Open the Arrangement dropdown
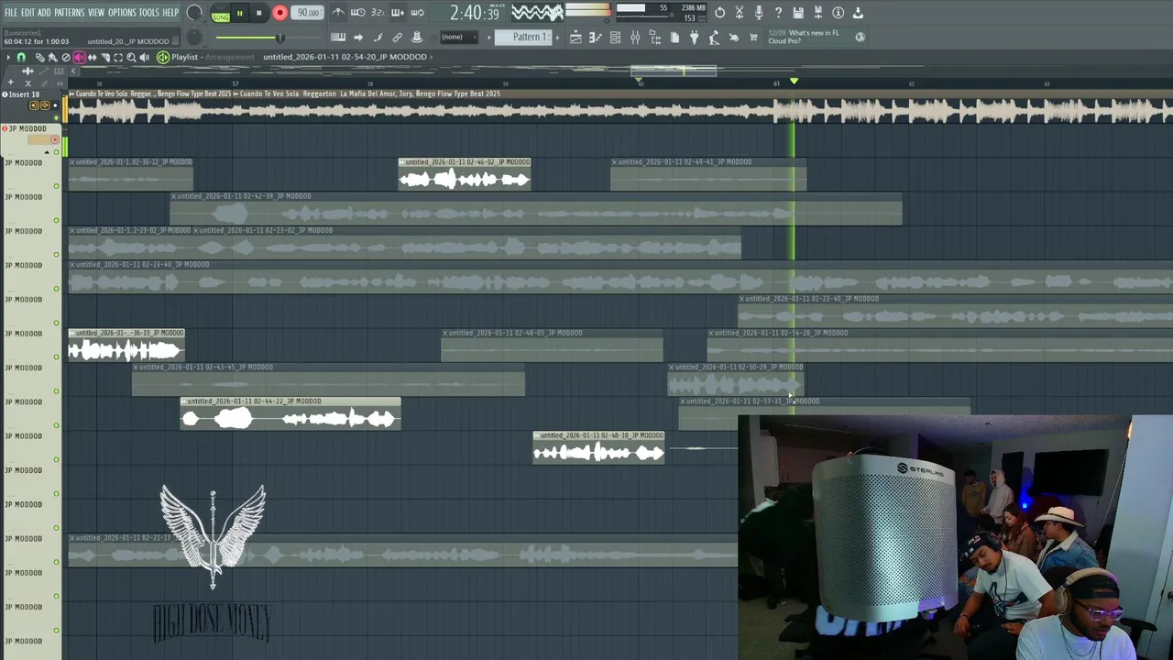This screenshot has height=660, width=1173. point(229,57)
